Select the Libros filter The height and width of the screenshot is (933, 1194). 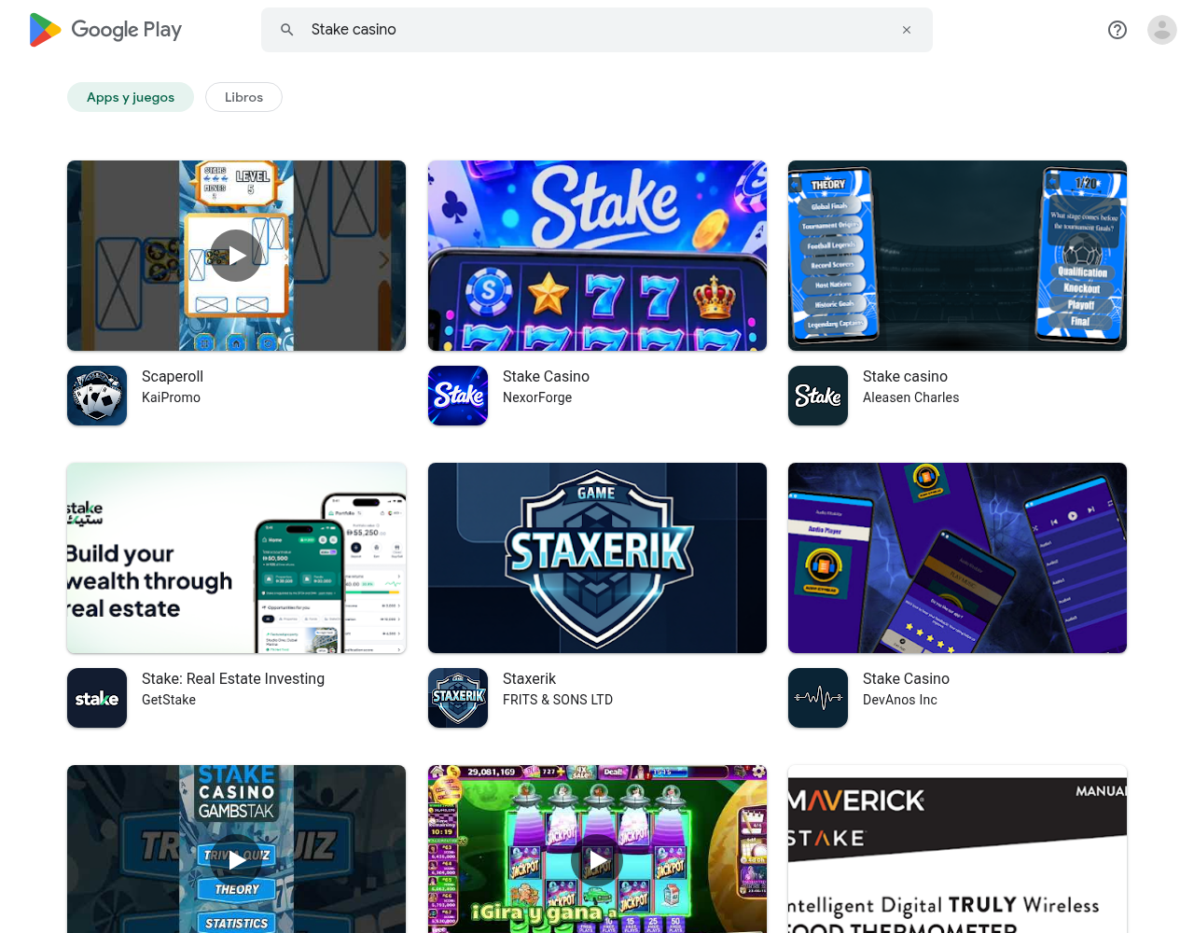coord(243,97)
